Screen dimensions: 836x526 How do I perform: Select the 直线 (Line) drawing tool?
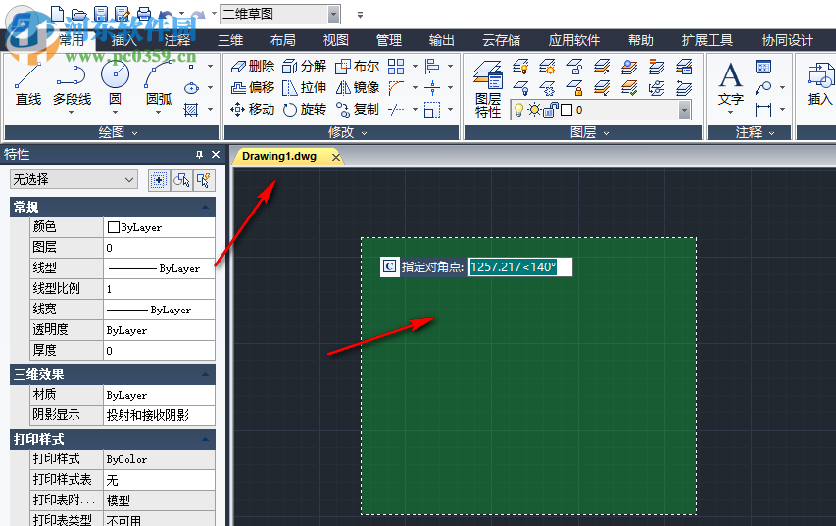pyautogui.click(x=28, y=83)
